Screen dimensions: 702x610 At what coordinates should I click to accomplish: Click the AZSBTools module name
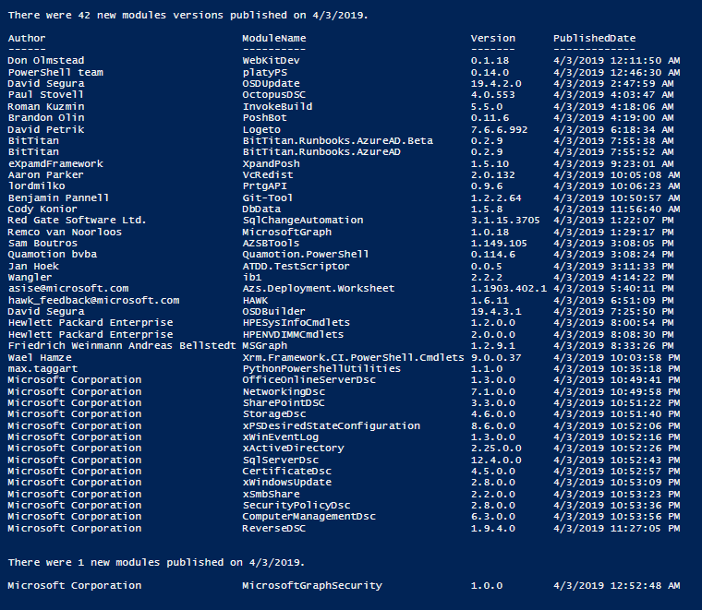pyautogui.click(x=271, y=244)
